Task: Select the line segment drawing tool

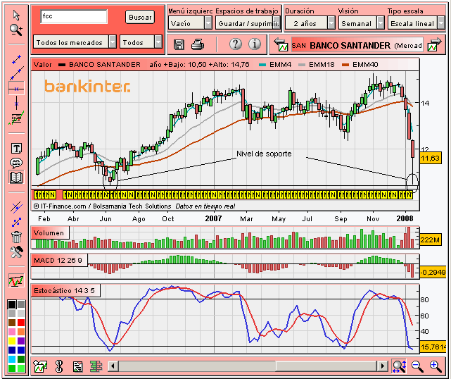Action: click(16, 60)
